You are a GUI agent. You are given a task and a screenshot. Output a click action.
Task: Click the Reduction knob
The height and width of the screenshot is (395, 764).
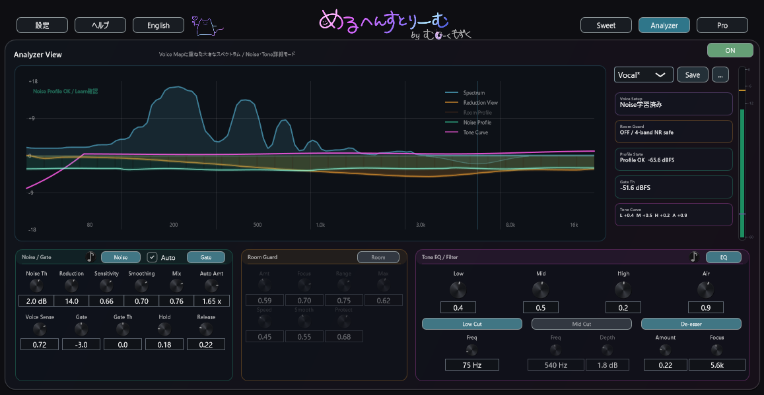(x=71, y=285)
